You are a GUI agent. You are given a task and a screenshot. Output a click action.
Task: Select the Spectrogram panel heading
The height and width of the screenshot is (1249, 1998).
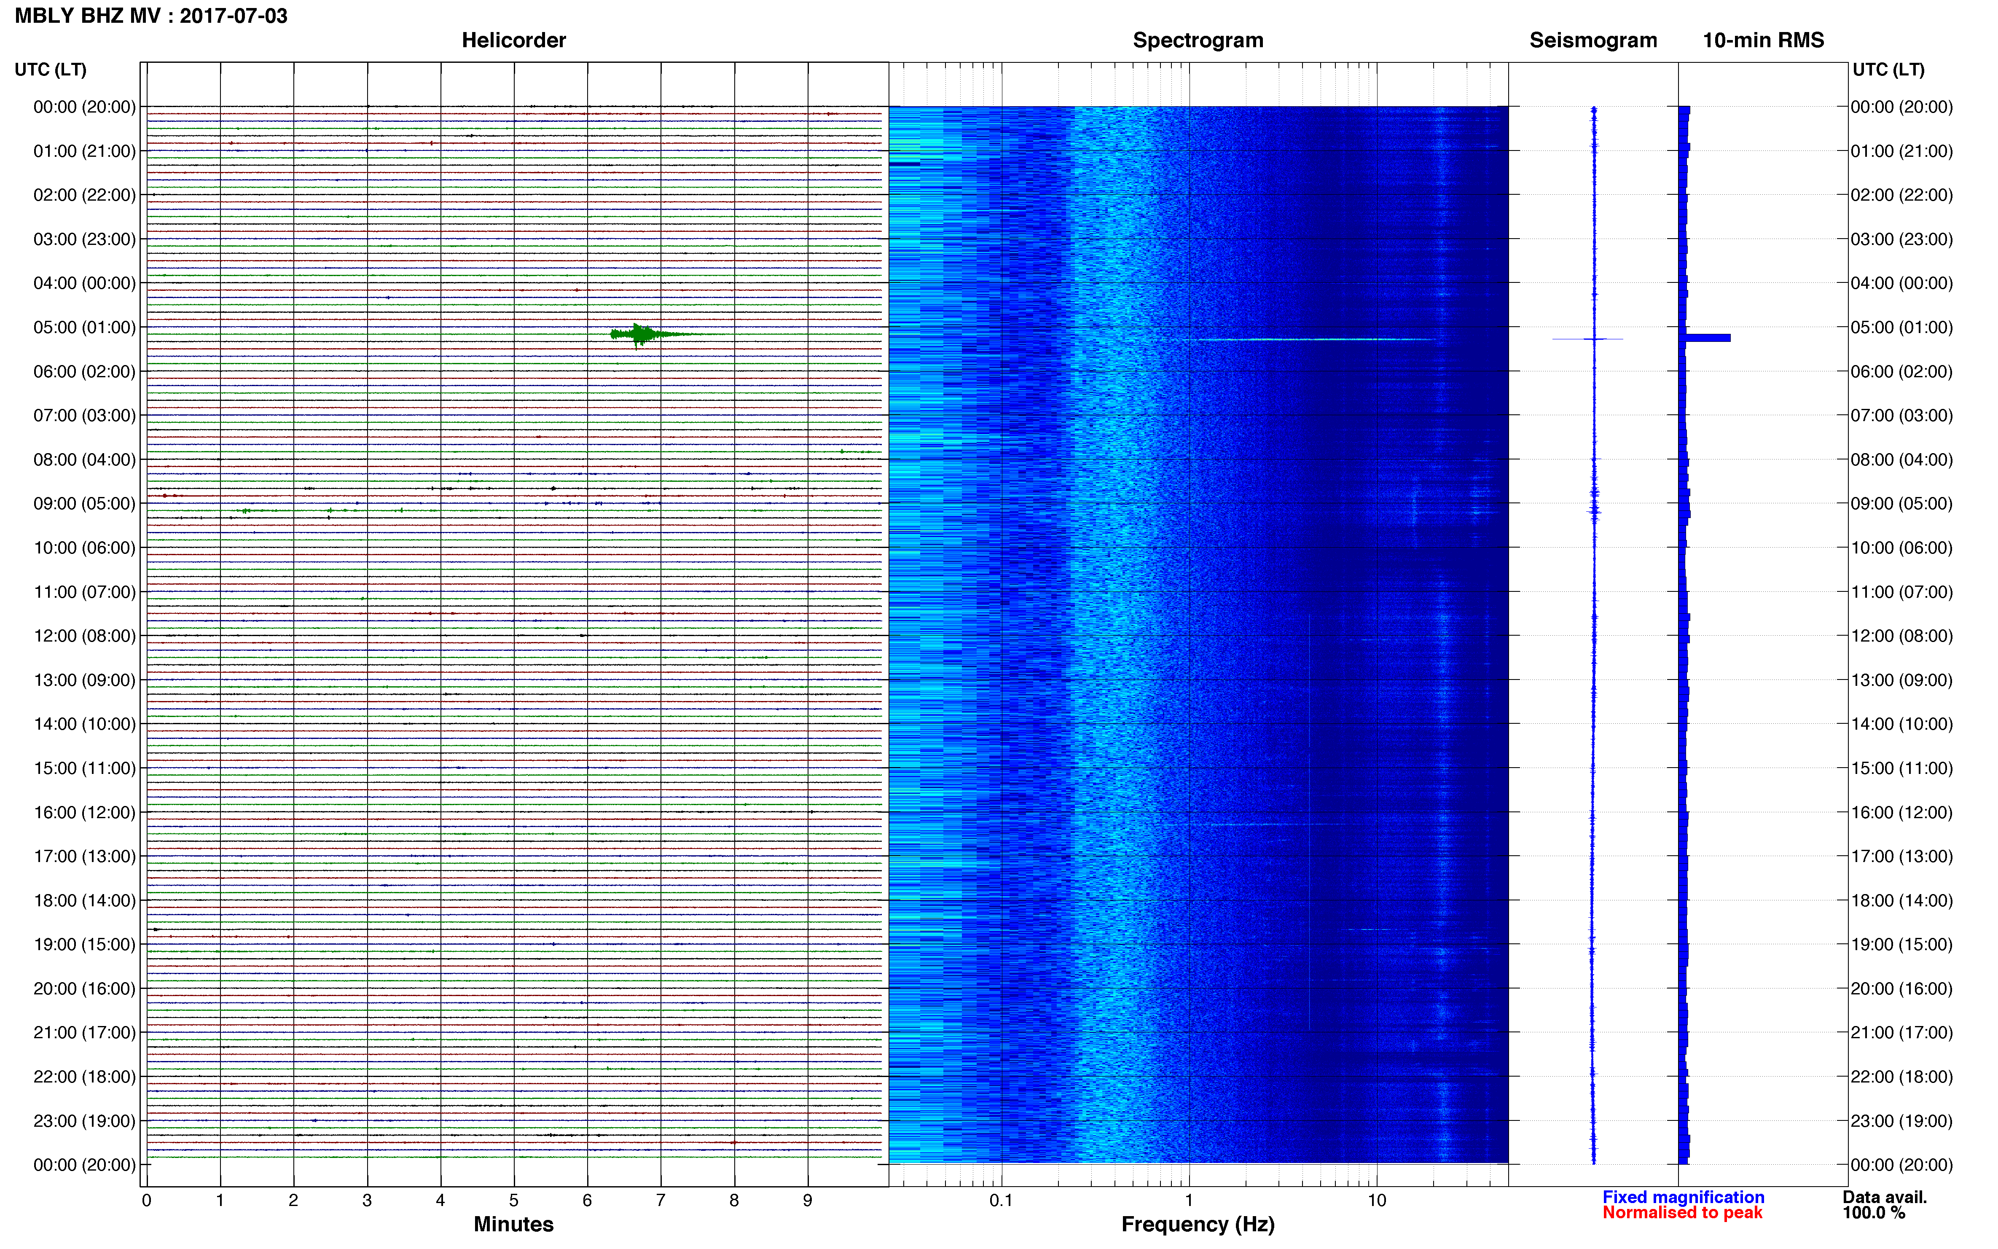pyautogui.click(x=1198, y=40)
